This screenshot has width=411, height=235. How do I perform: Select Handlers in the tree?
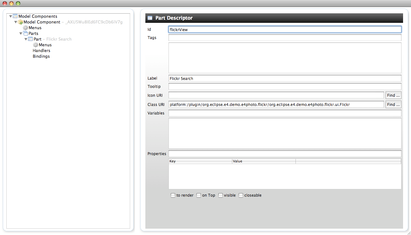pos(41,50)
